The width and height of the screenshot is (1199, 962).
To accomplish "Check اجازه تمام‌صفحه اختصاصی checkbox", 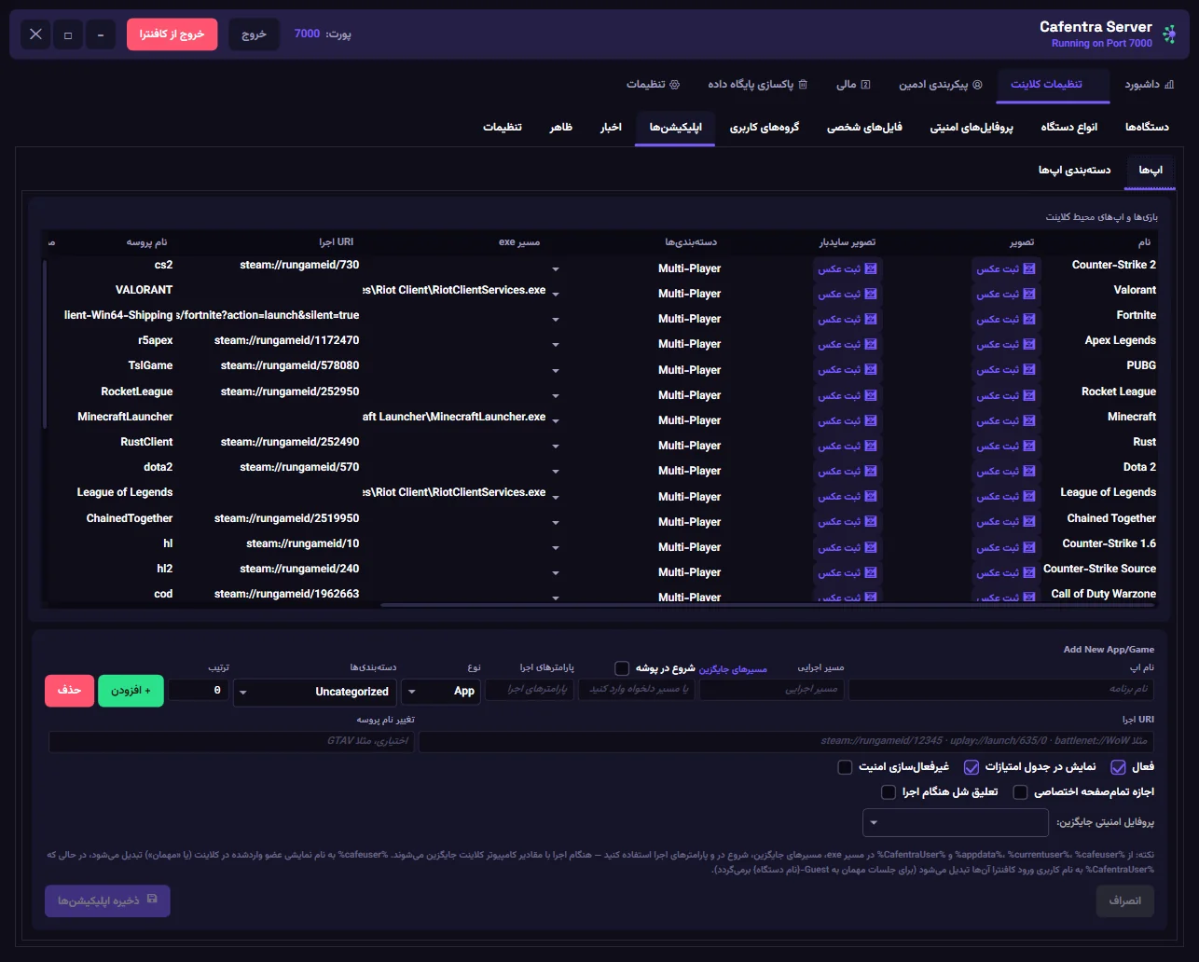I will click(1020, 792).
